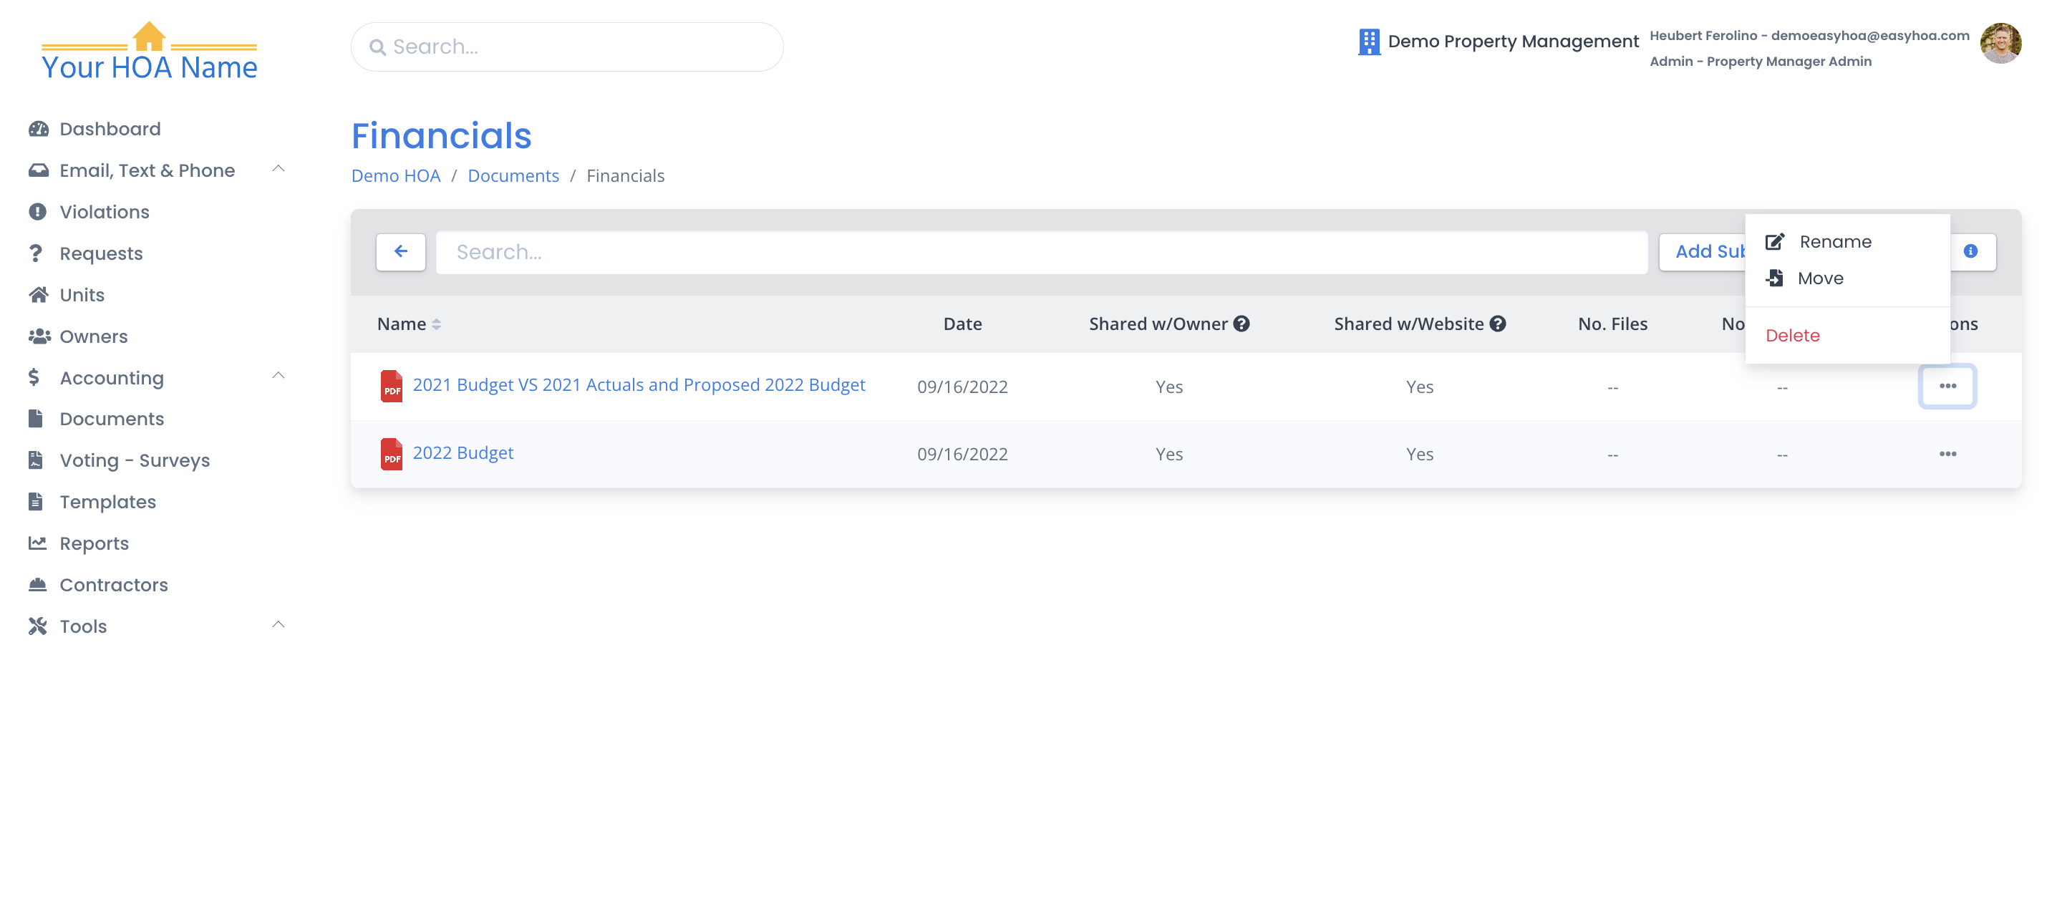This screenshot has width=2062, height=912.
Task: Focus the Financials table Search field
Action: tap(1042, 252)
